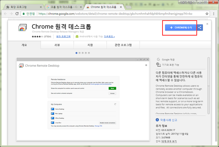This screenshot has width=219, height=147.
Task: Click the Google favicon on second tab
Action: tap(48, 7)
